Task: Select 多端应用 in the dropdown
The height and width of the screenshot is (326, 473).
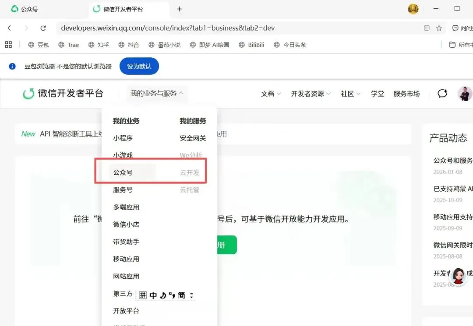Action: pyautogui.click(x=126, y=207)
